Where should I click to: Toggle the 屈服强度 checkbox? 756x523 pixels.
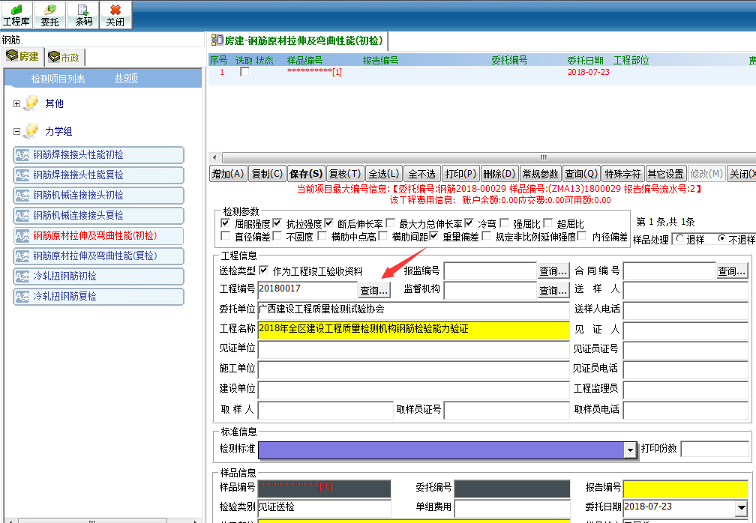pos(226,223)
